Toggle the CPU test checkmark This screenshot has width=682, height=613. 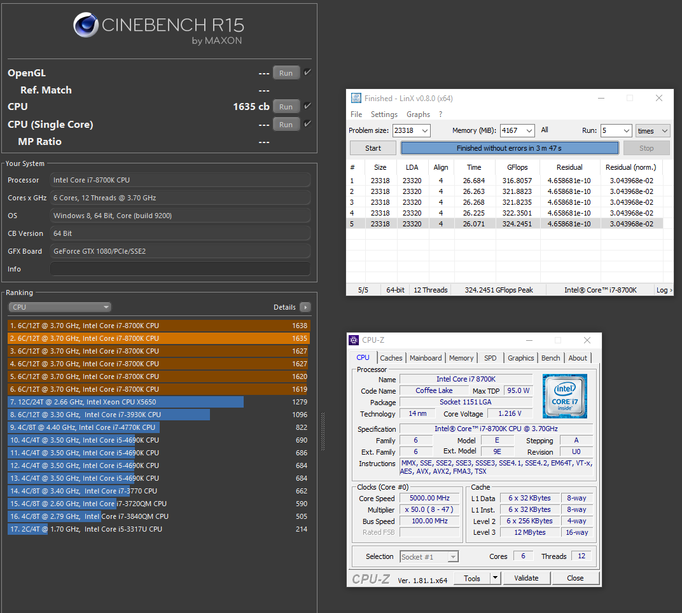307,106
